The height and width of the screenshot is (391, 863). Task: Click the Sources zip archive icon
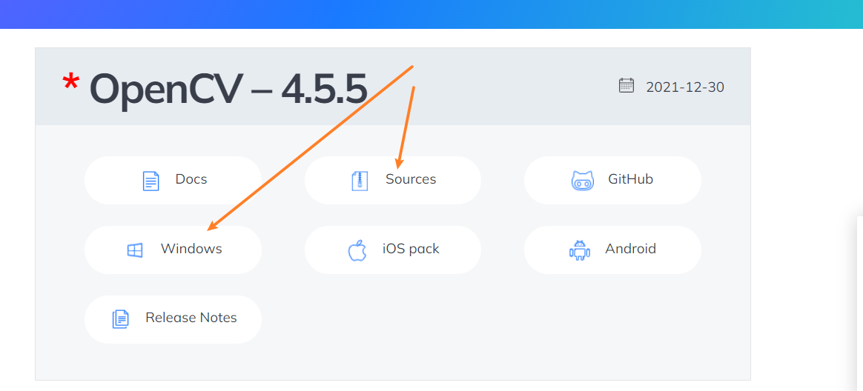tap(360, 181)
